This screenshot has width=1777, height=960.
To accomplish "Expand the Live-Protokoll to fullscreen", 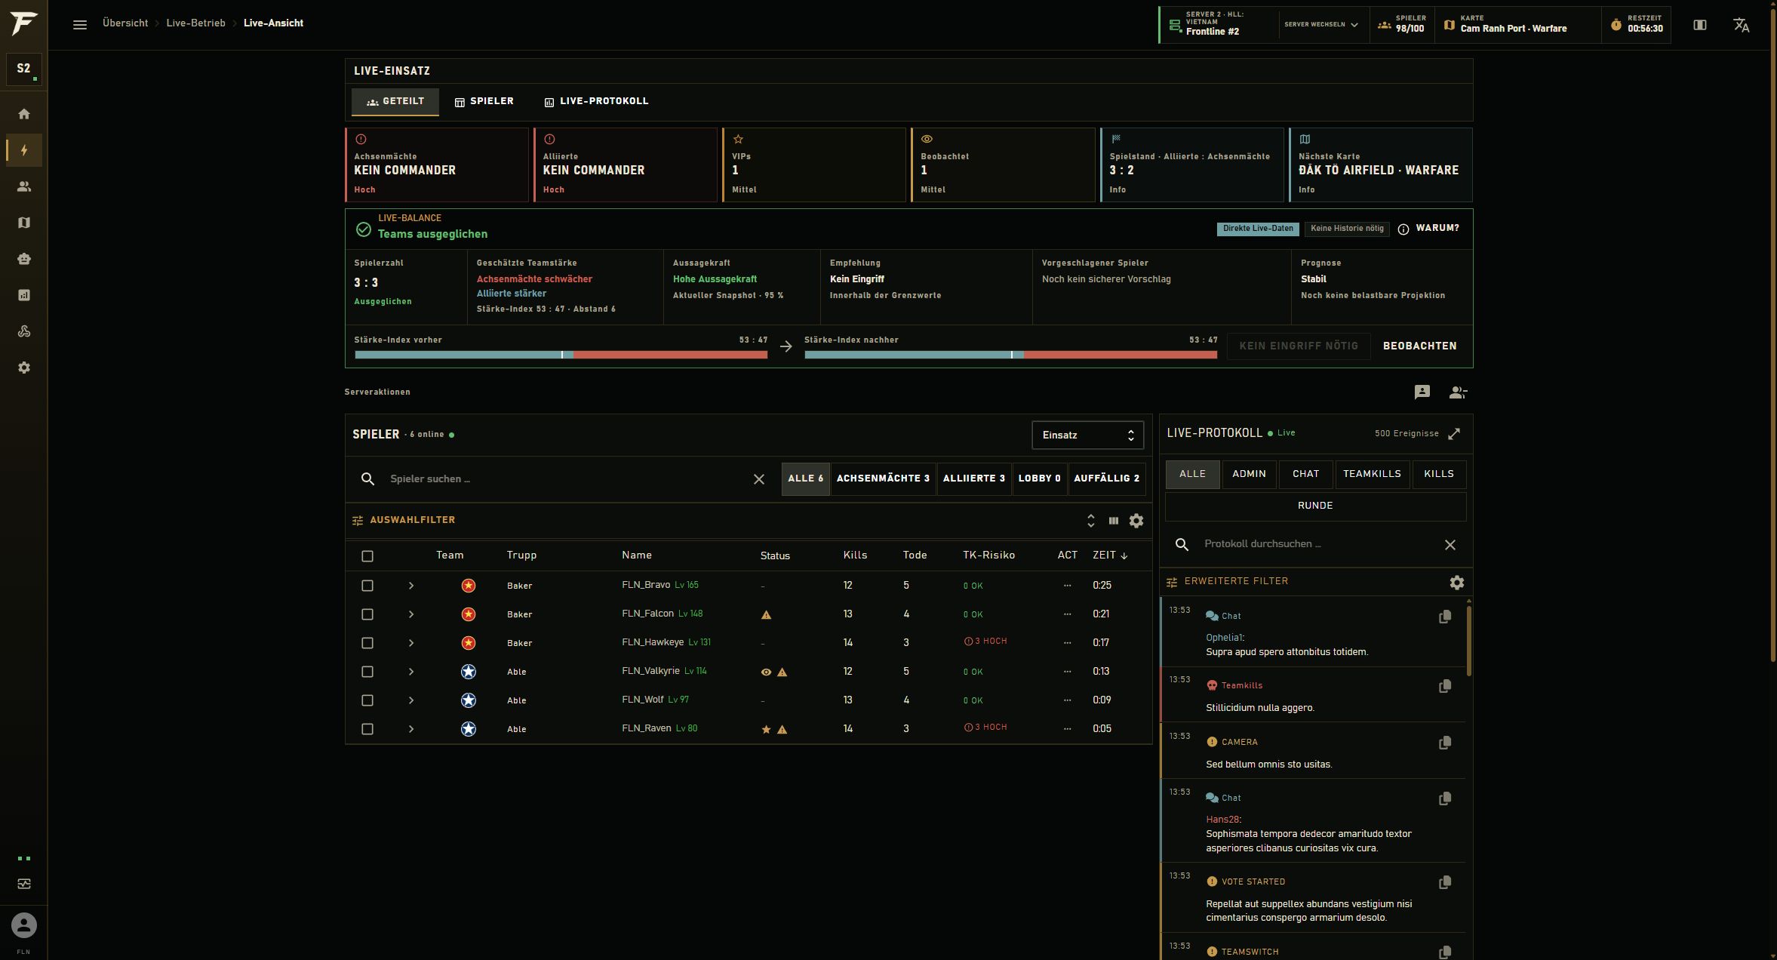I will 1454,434.
